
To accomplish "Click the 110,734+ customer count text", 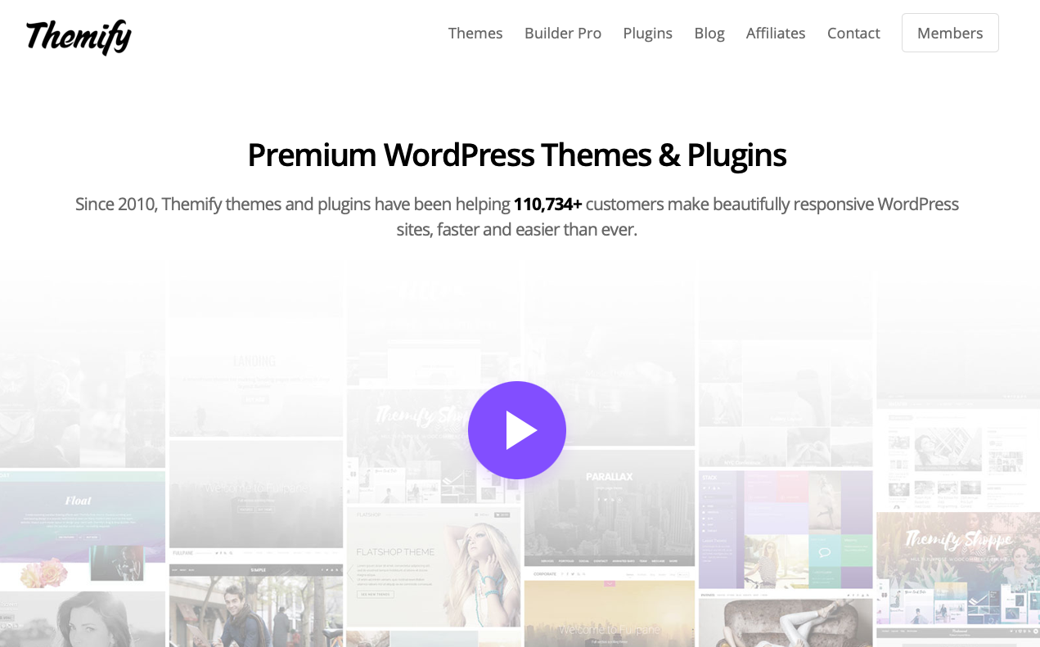I will [547, 204].
